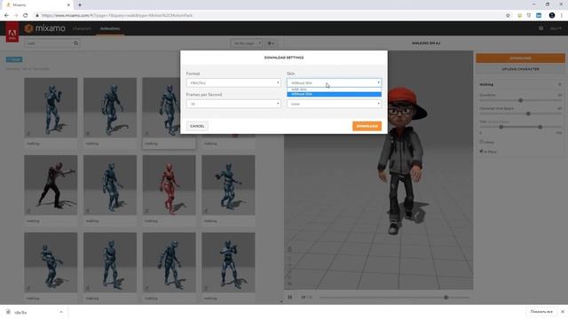
Task: Open the Format dropdown
Action: tap(233, 82)
